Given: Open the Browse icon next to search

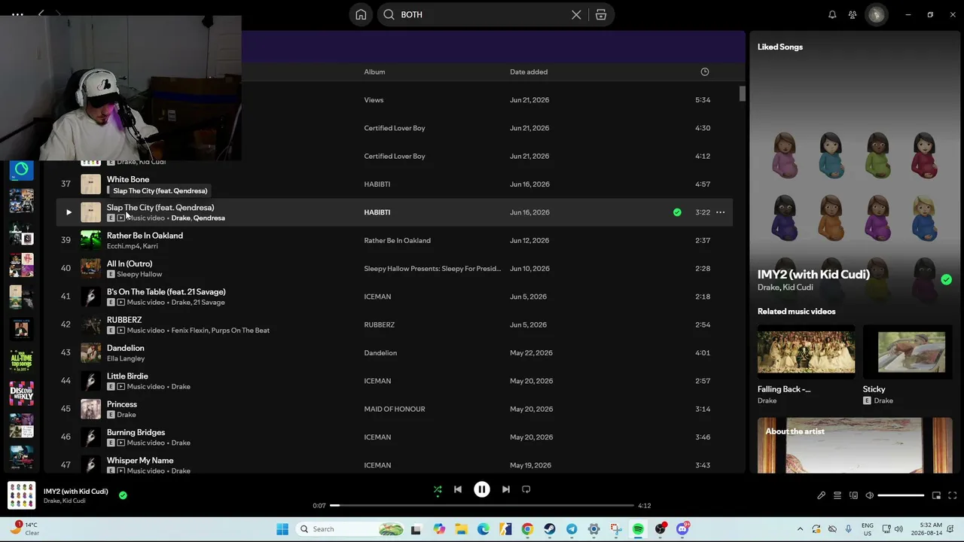Looking at the screenshot, I should click(x=601, y=14).
